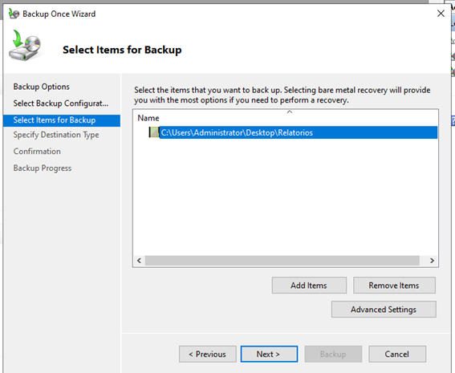This screenshot has width=455, height=373.
Task: Click the right scroll arrow of the list
Action: pyautogui.click(x=432, y=261)
